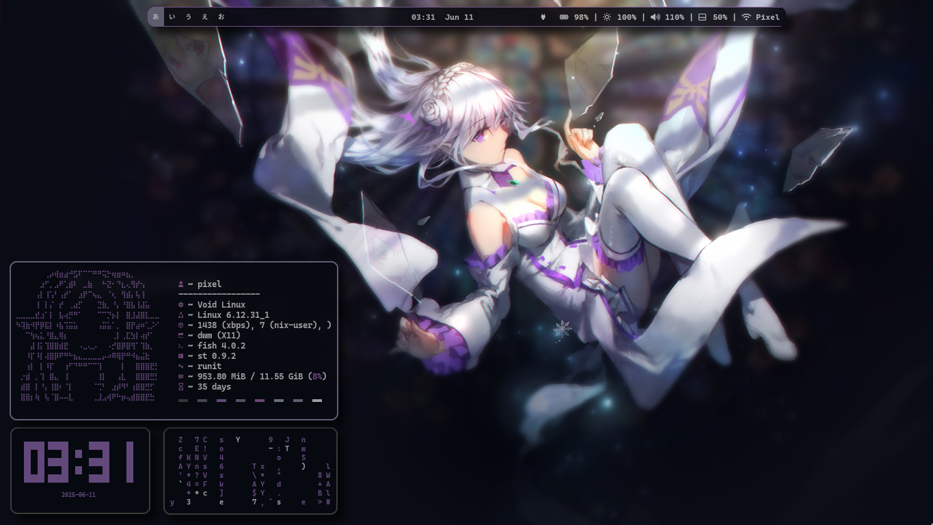
Task: Click the shell prompt icon beside fish
Action: [x=180, y=346]
